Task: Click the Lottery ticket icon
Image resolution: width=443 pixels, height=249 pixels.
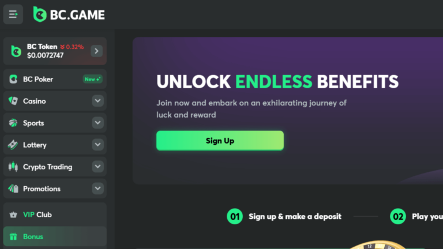Action: pos(13,145)
